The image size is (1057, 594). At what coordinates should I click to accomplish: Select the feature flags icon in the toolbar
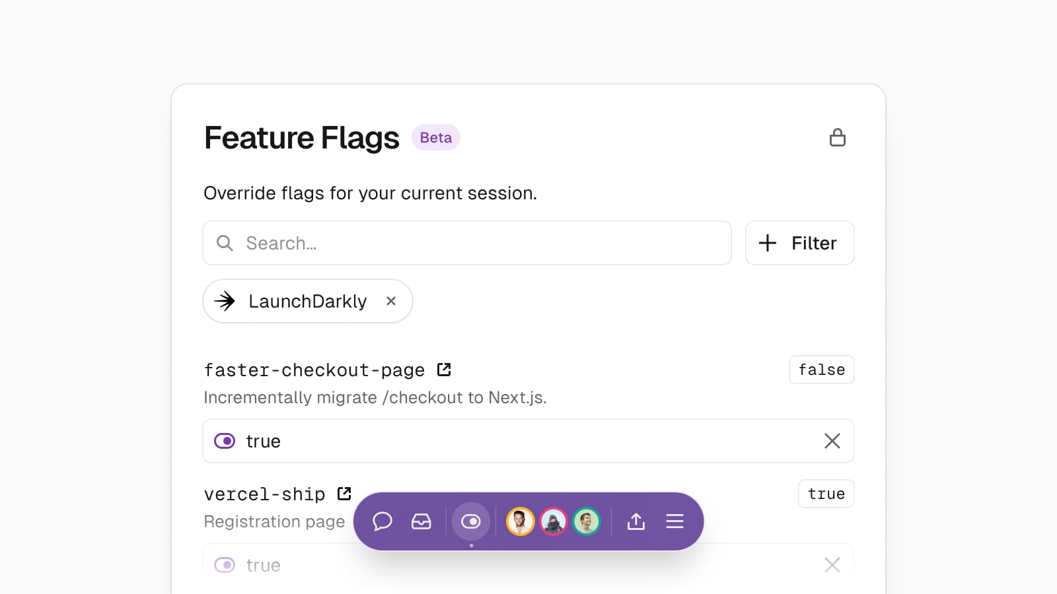point(471,521)
